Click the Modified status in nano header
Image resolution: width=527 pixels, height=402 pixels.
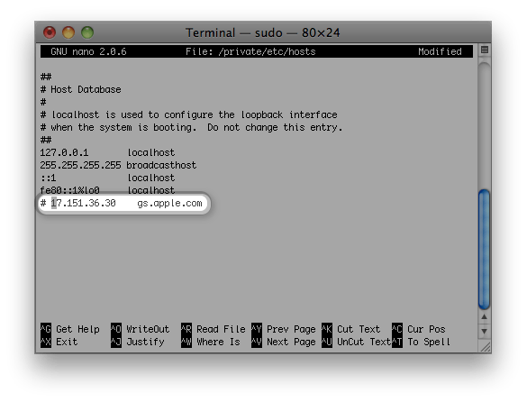(x=440, y=51)
